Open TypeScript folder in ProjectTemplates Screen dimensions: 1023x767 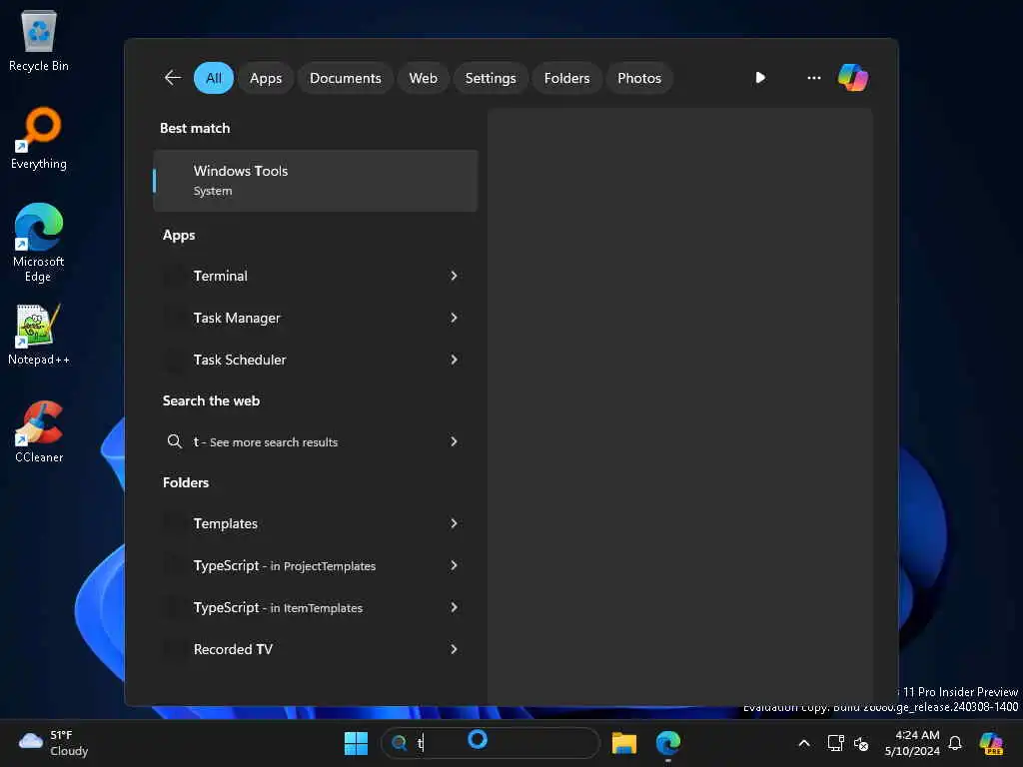click(315, 565)
